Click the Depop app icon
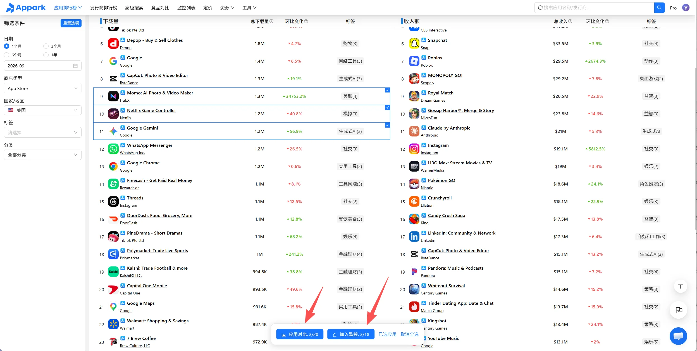Screen dimensions: 697x351 pyautogui.click(x=113, y=44)
